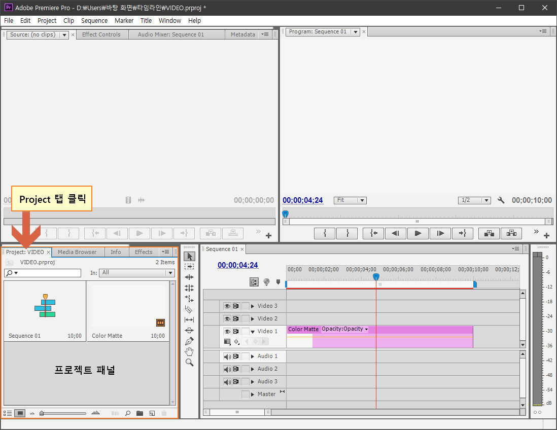Screen dimensions: 557x430
Task: Click Program monitor Extract button
Action: point(511,233)
